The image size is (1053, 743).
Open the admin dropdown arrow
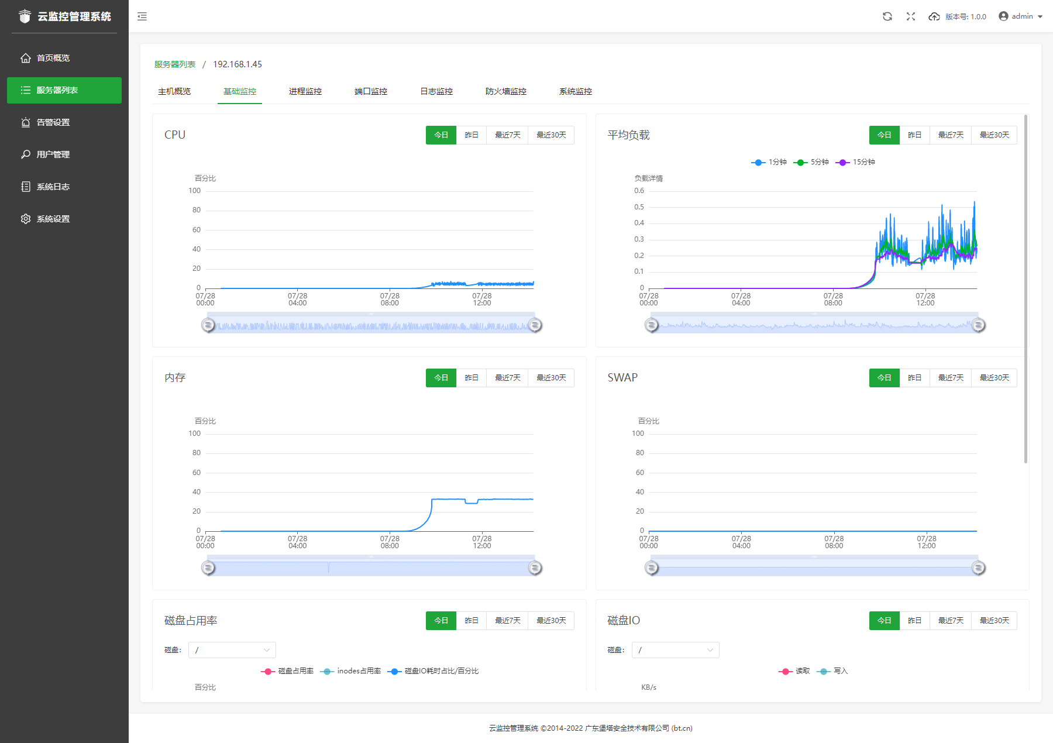1040,16
